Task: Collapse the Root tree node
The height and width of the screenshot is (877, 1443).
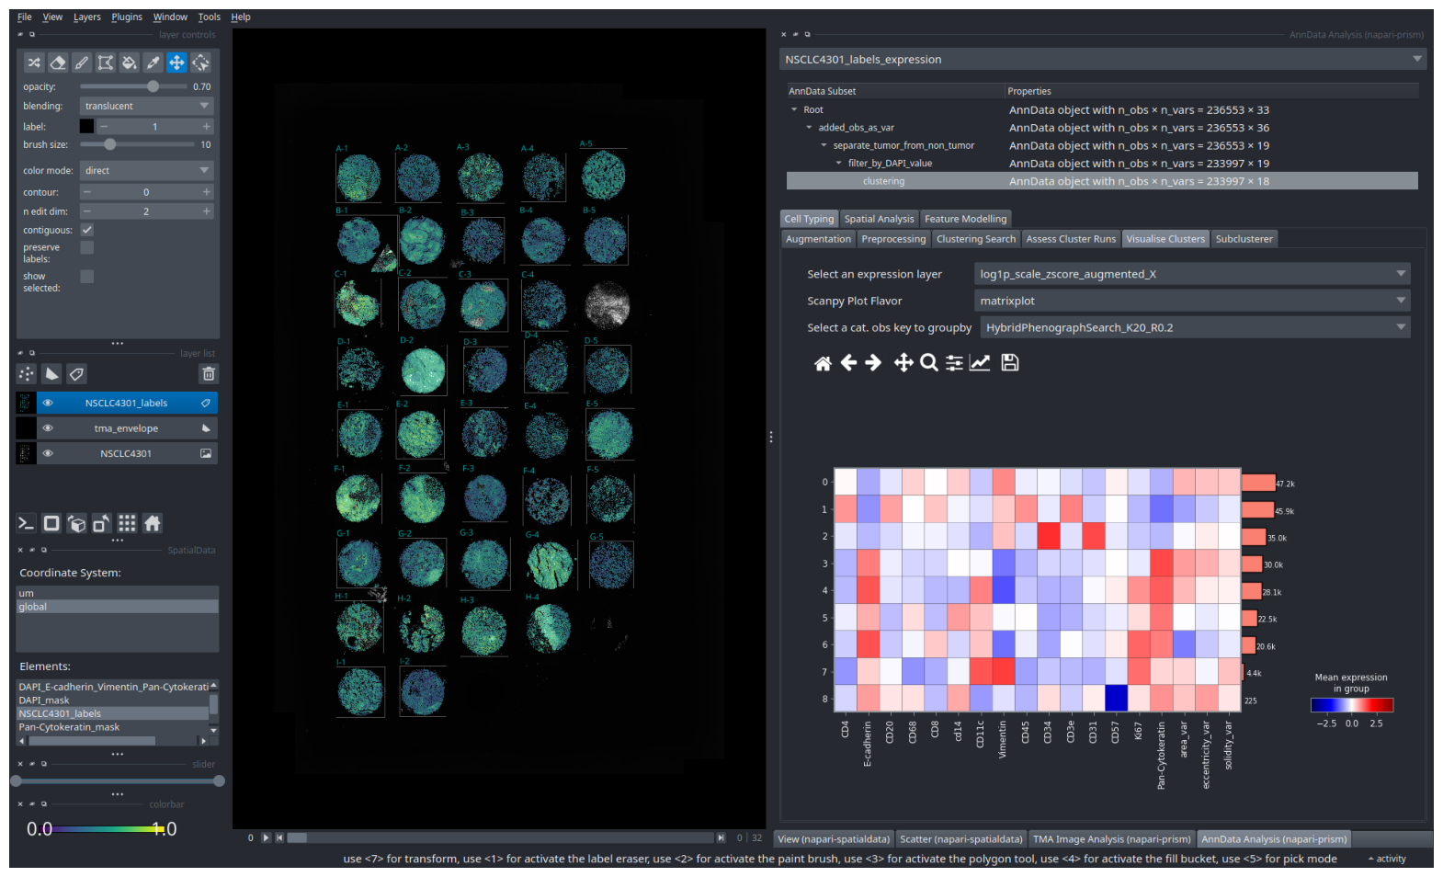Action: (x=794, y=109)
